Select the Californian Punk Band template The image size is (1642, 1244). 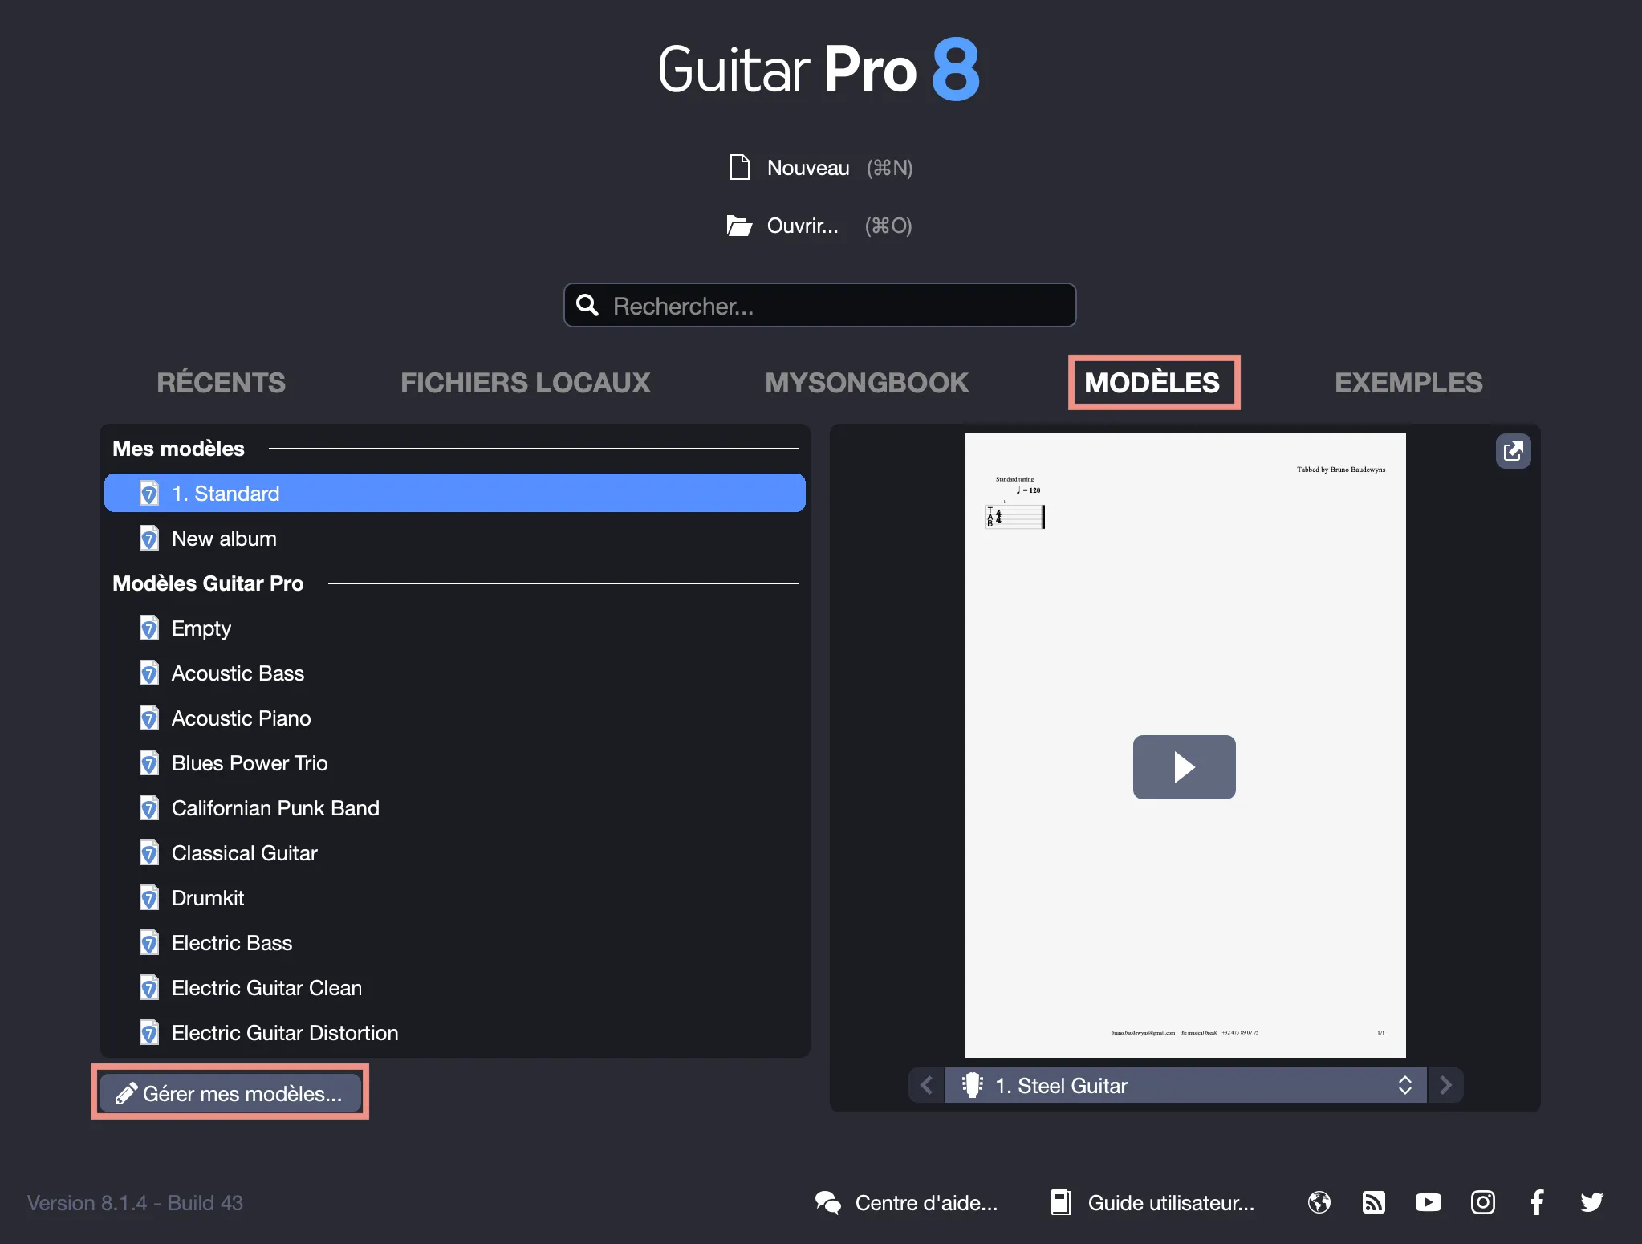coord(455,807)
